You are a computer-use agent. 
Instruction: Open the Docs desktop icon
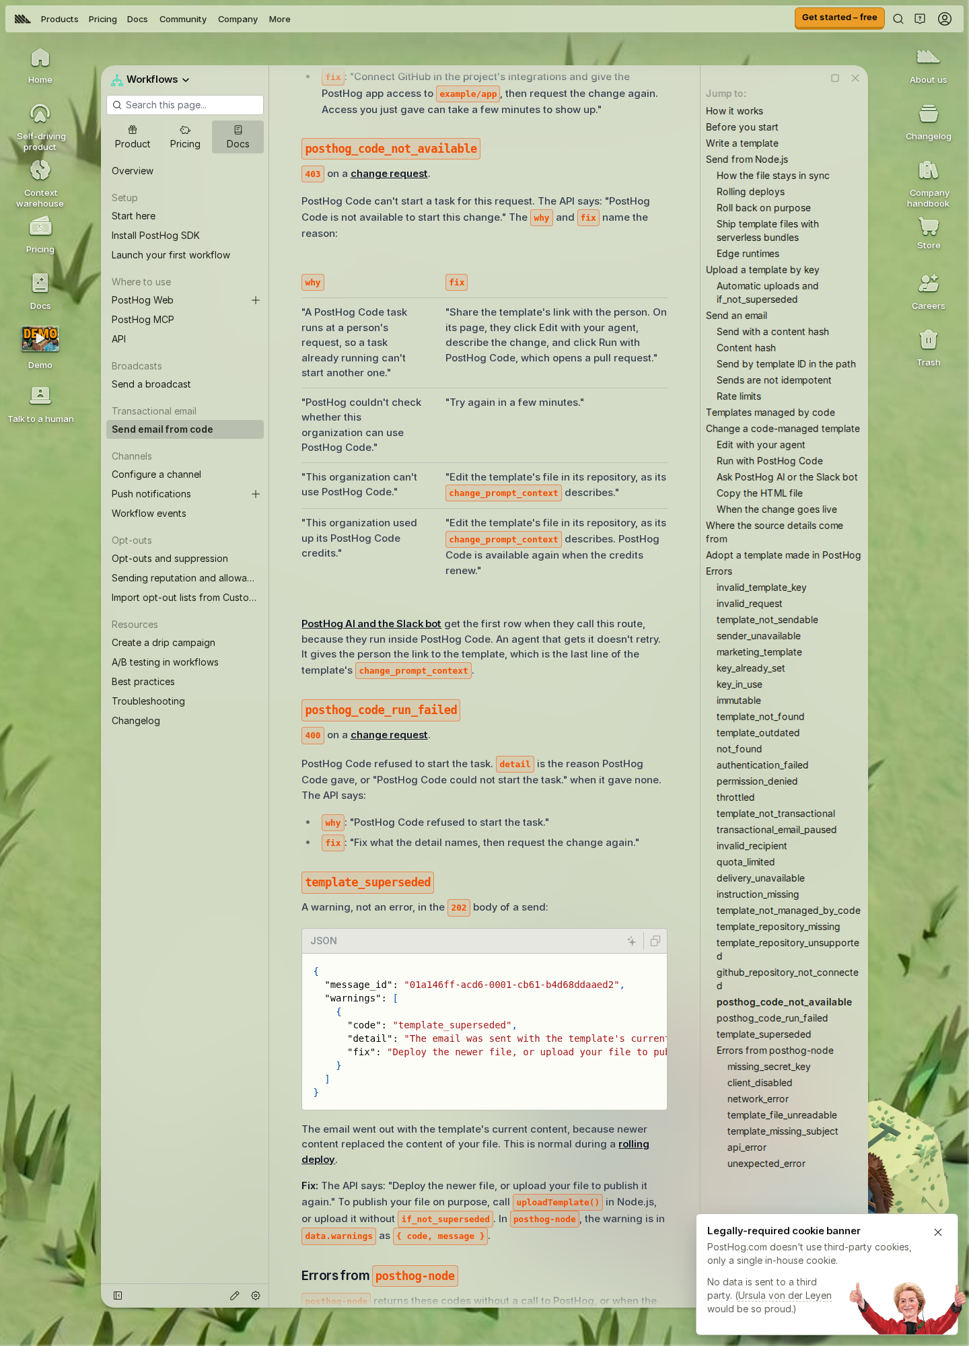40,291
